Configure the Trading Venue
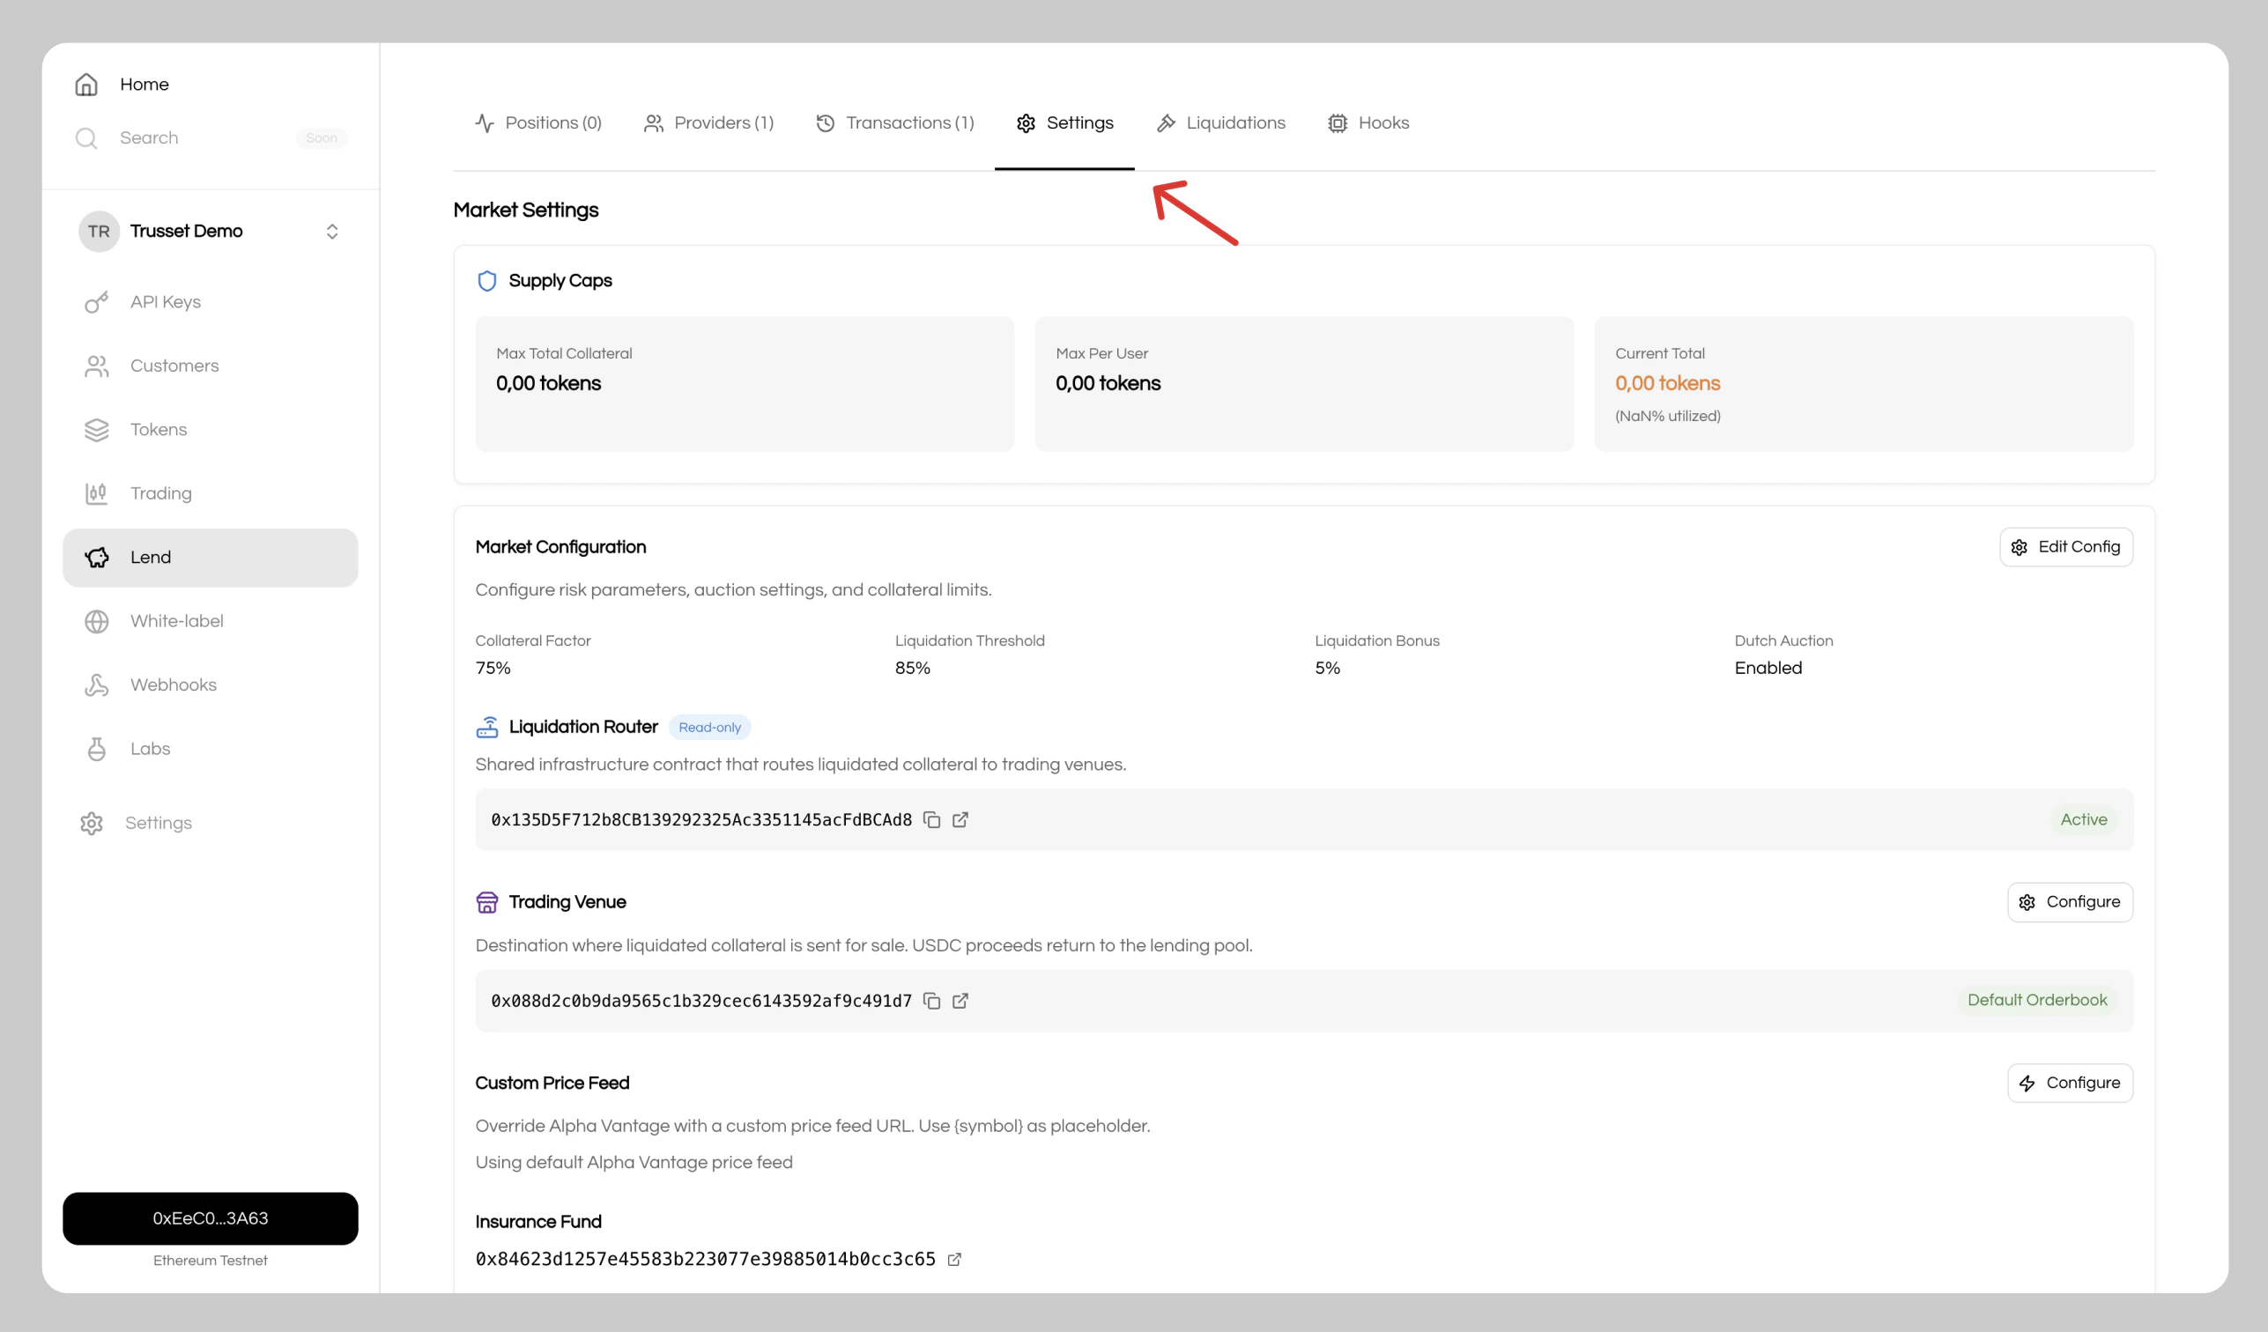The height and width of the screenshot is (1332, 2268). tap(2069, 902)
